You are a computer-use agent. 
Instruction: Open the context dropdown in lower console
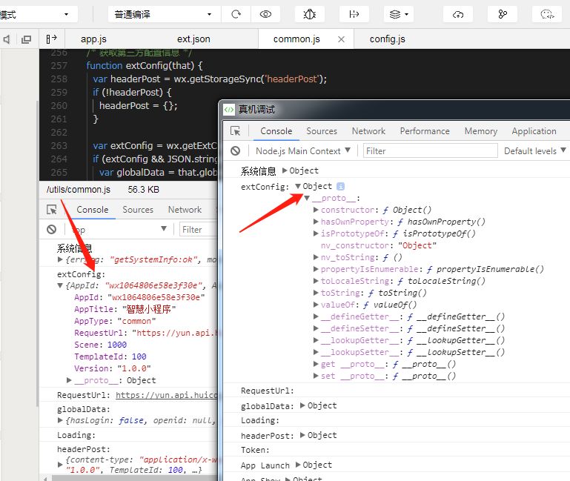coord(119,229)
